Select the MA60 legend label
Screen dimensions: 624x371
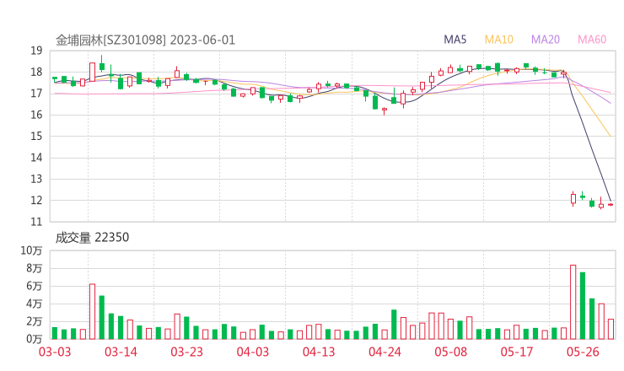pos(592,40)
